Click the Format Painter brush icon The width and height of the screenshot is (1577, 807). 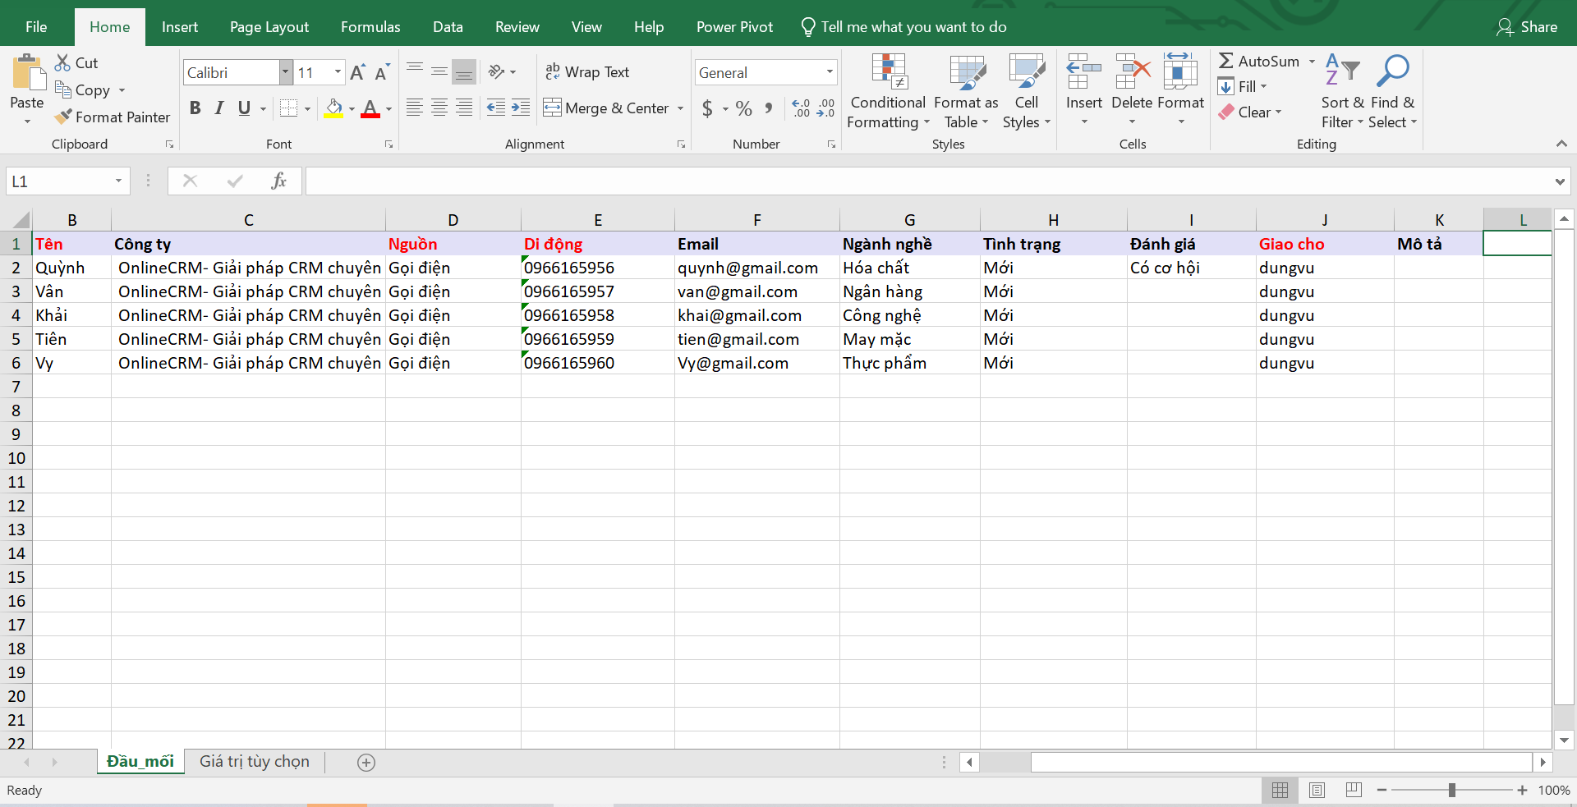(63, 117)
